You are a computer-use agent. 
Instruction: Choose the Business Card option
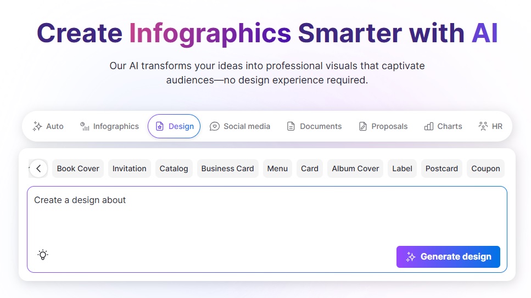click(227, 168)
